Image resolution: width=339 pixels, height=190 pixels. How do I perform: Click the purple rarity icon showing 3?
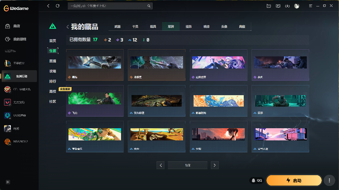click(118, 40)
